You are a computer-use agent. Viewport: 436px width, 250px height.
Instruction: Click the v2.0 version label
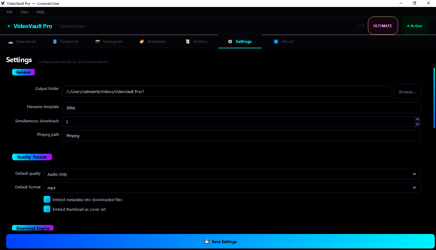(361, 26)
